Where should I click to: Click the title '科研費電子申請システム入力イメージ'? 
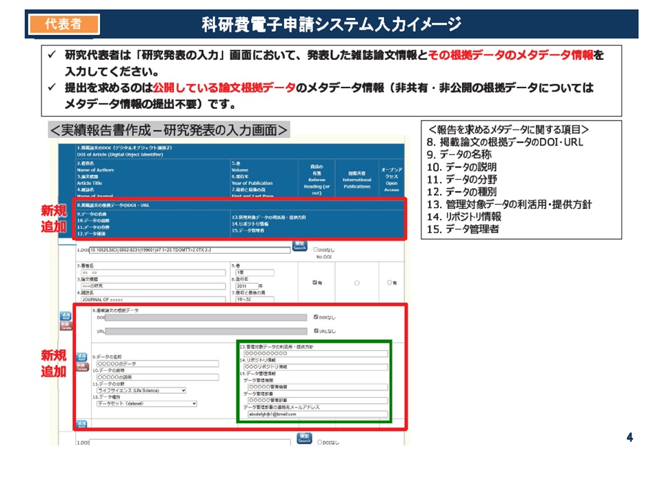[332, 24]
